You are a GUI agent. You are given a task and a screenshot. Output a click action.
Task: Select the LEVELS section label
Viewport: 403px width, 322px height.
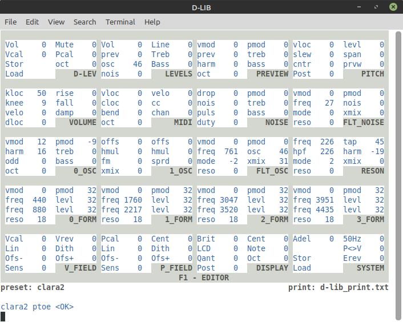click(178, 74)
